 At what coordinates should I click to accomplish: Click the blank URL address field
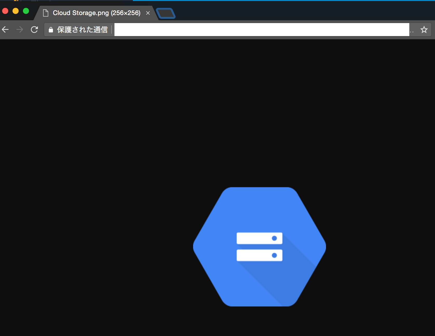262,30
